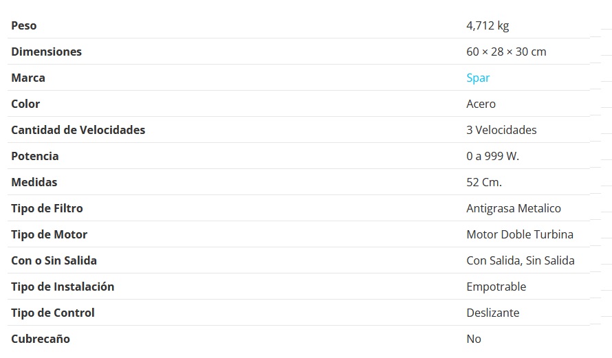612x358 pixels.
Task: Click the Deslizante control value
Action: 493,313
